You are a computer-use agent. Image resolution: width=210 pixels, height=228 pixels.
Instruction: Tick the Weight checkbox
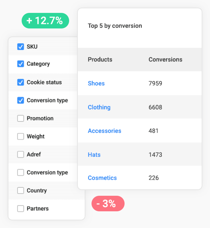[x=21, y=137]
